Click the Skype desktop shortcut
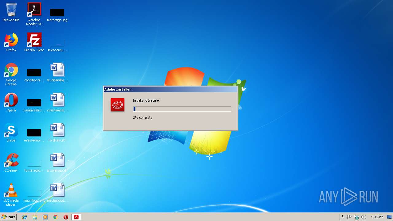393x221 pixels. click(x=11, y=133)
